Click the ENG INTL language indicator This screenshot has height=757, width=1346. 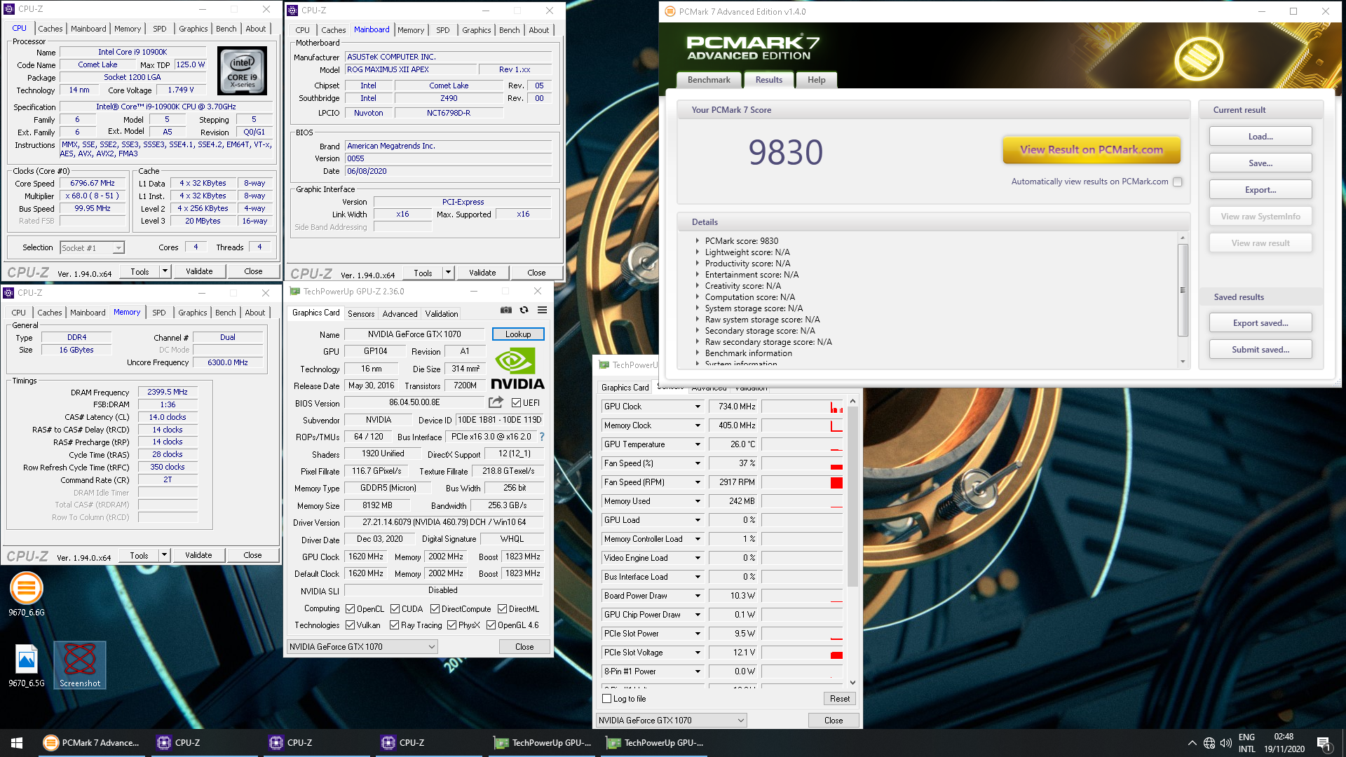click(1246, 743)
